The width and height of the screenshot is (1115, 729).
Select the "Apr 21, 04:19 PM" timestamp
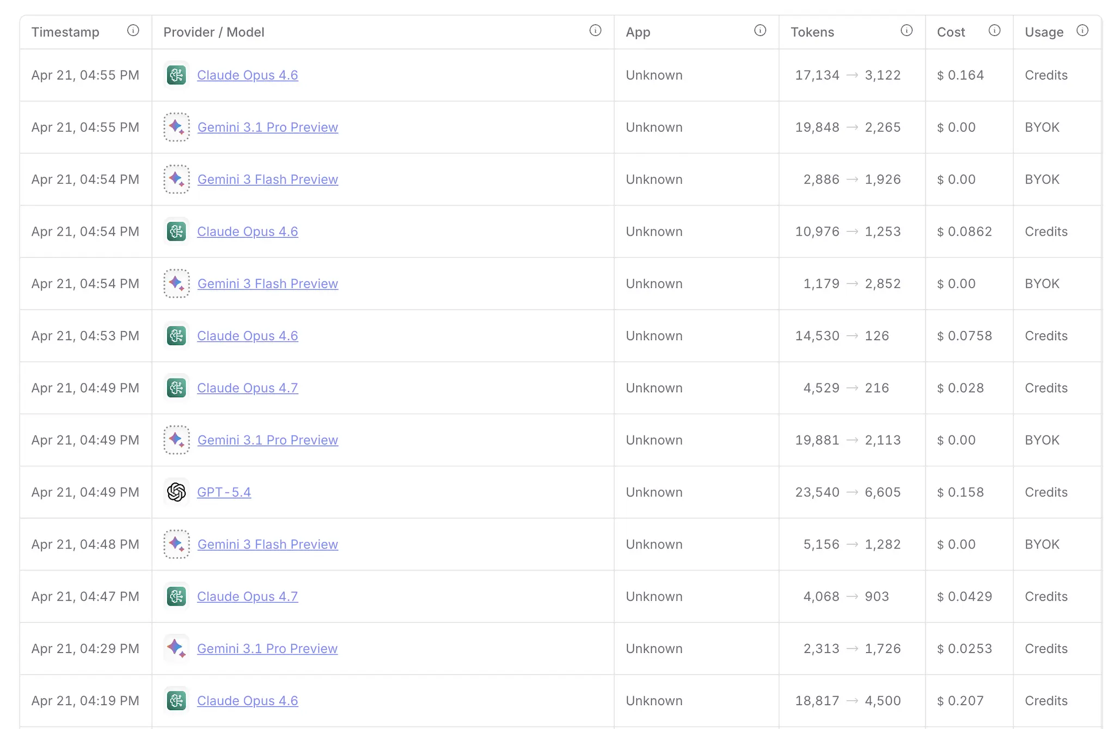coord(85,701)
